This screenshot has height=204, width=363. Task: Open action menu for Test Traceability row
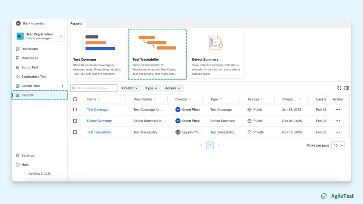(x=338, y=132)
